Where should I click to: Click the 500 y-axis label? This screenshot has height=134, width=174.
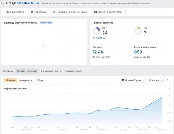(169, 113)
